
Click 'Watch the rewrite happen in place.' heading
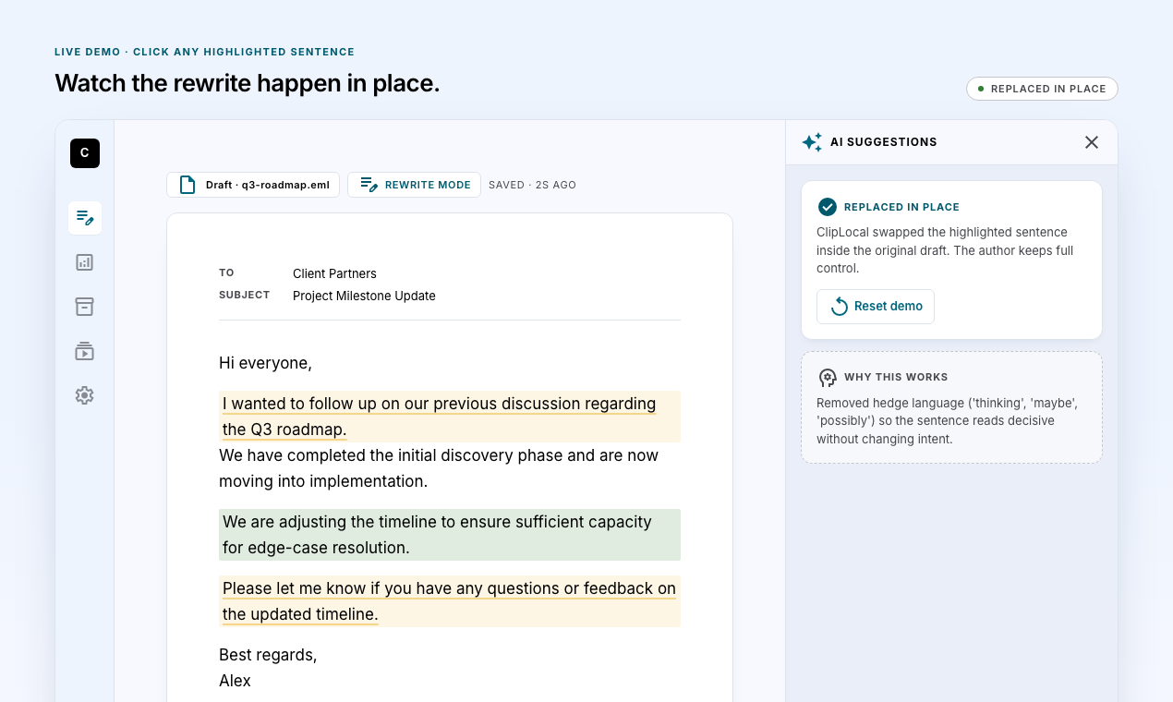tap(248, 83)
